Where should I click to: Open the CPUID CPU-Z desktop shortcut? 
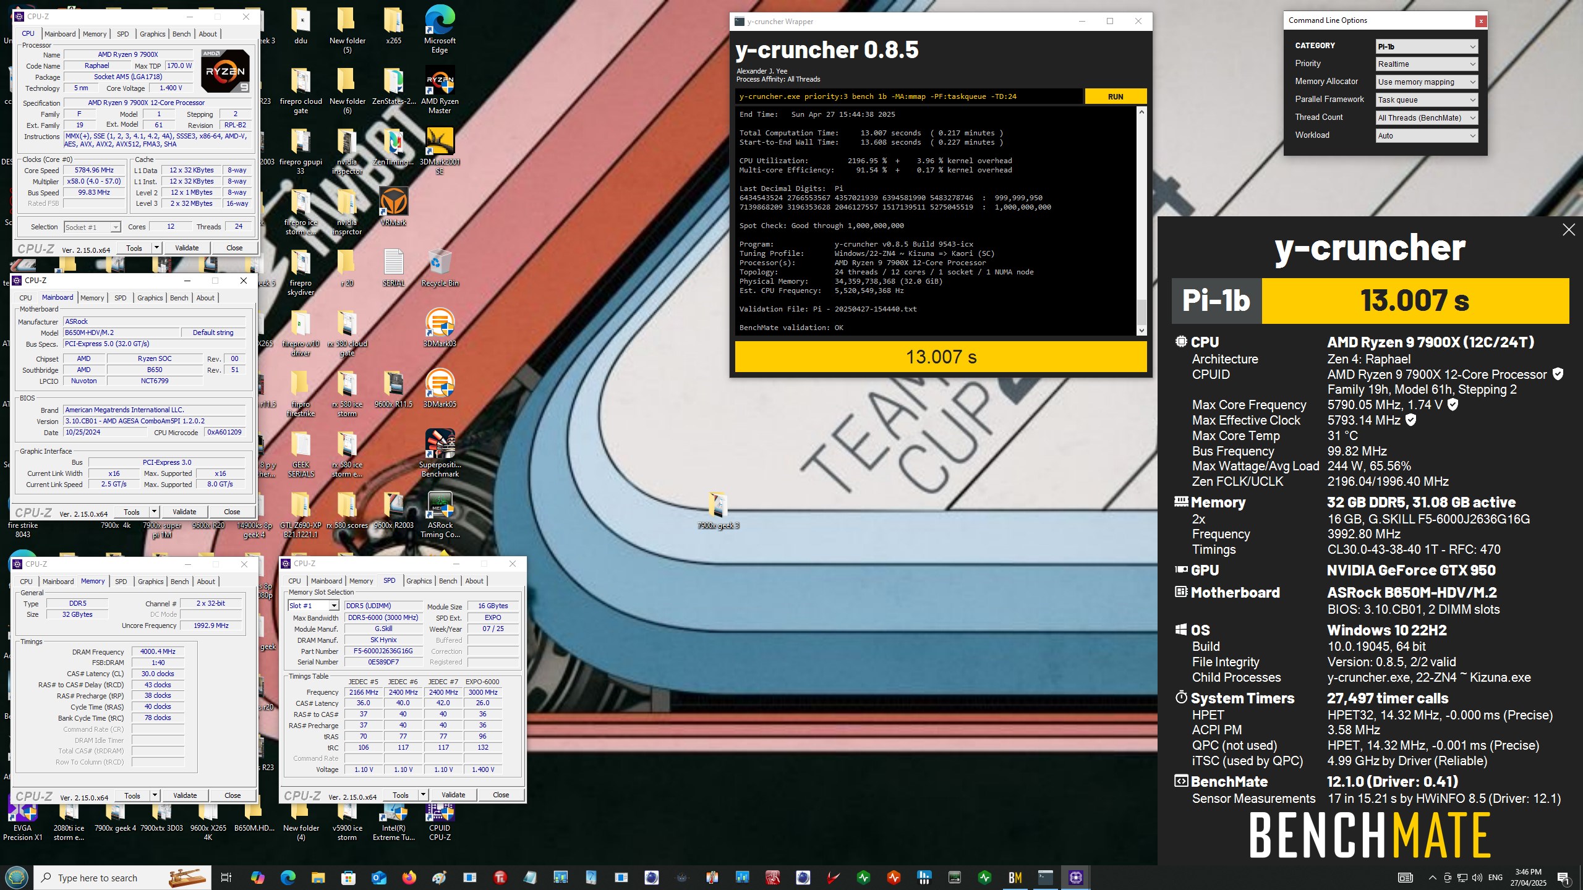point(440,821)
